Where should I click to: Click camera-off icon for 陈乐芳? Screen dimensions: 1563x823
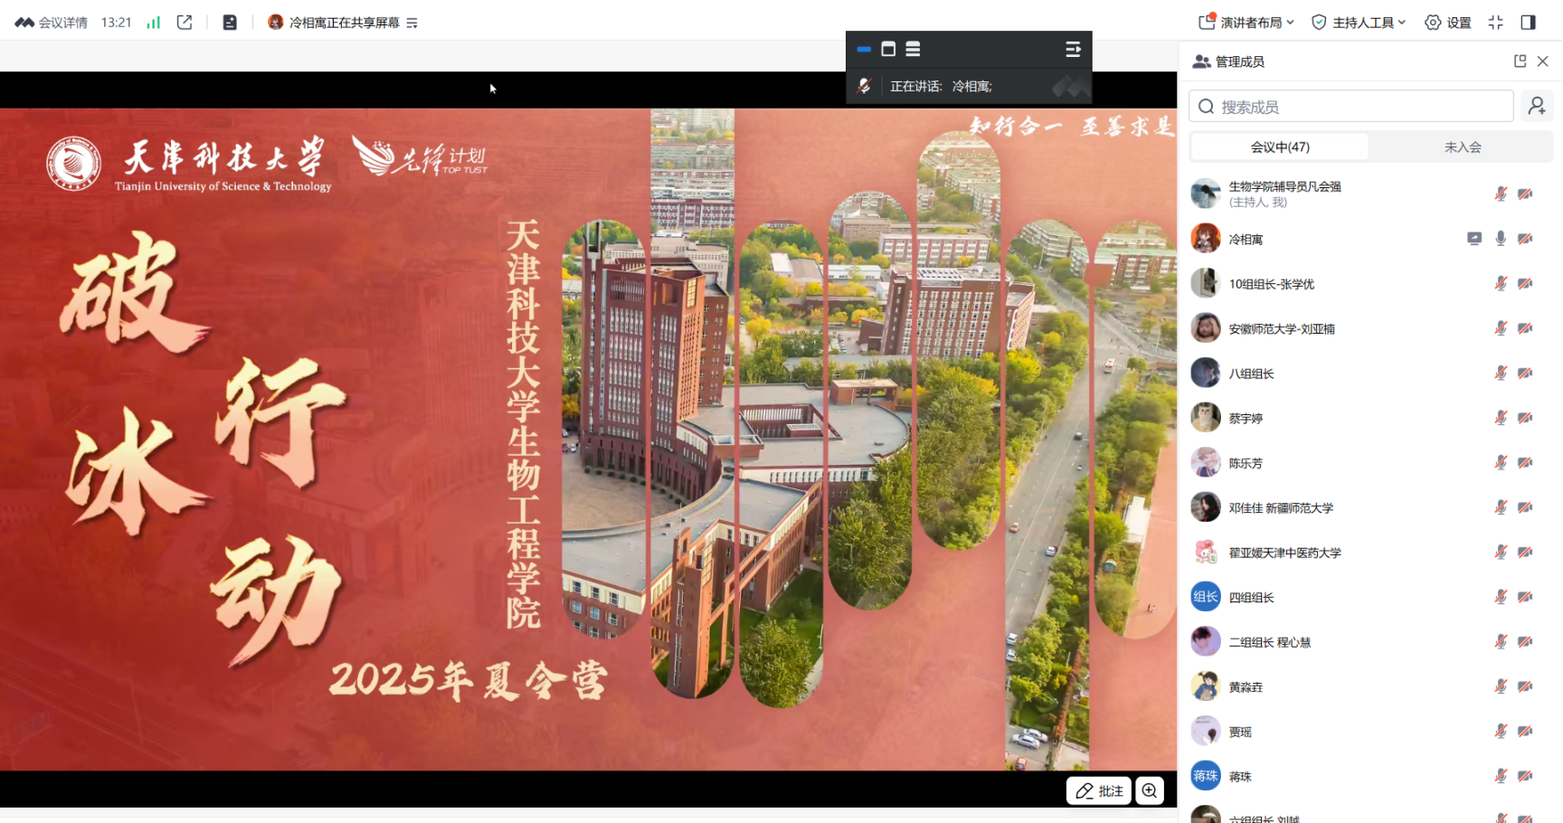[1525, 462]
